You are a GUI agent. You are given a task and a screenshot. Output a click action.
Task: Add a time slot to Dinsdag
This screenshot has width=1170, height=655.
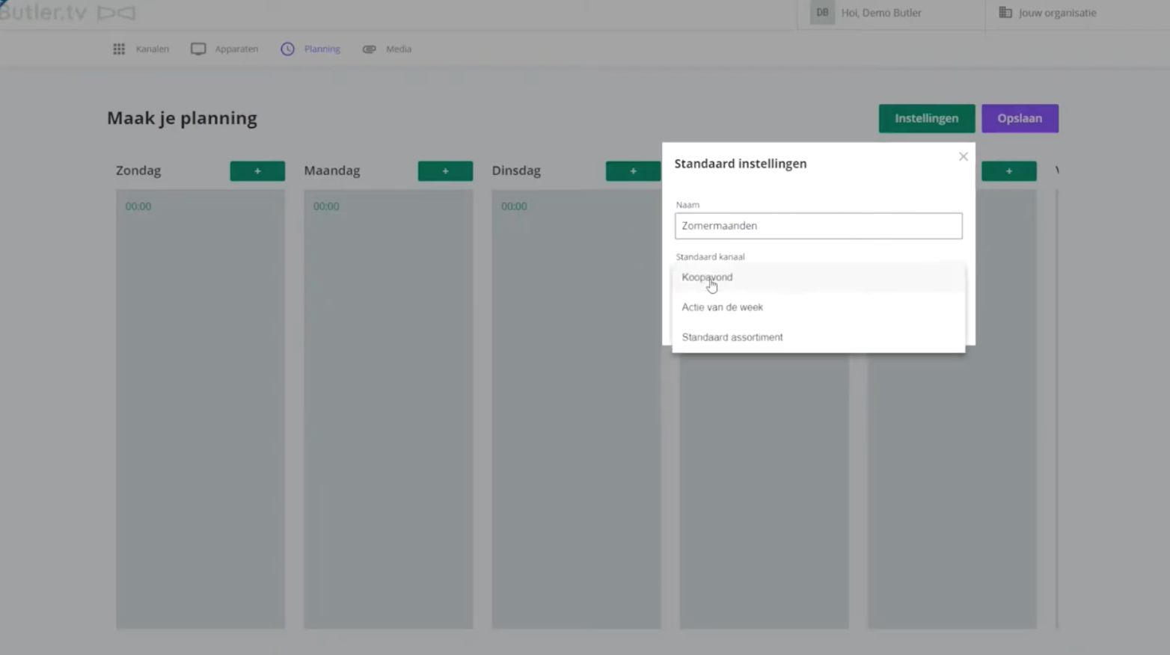click(633, 171)
